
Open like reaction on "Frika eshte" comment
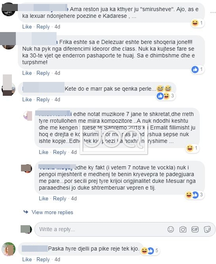click(198, 69)
